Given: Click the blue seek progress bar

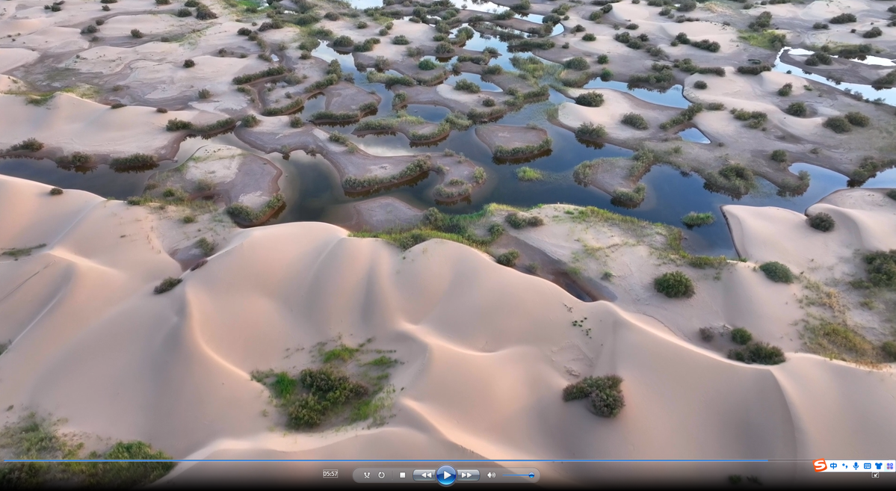Looking at the screenshot, I should coord(374,460).
